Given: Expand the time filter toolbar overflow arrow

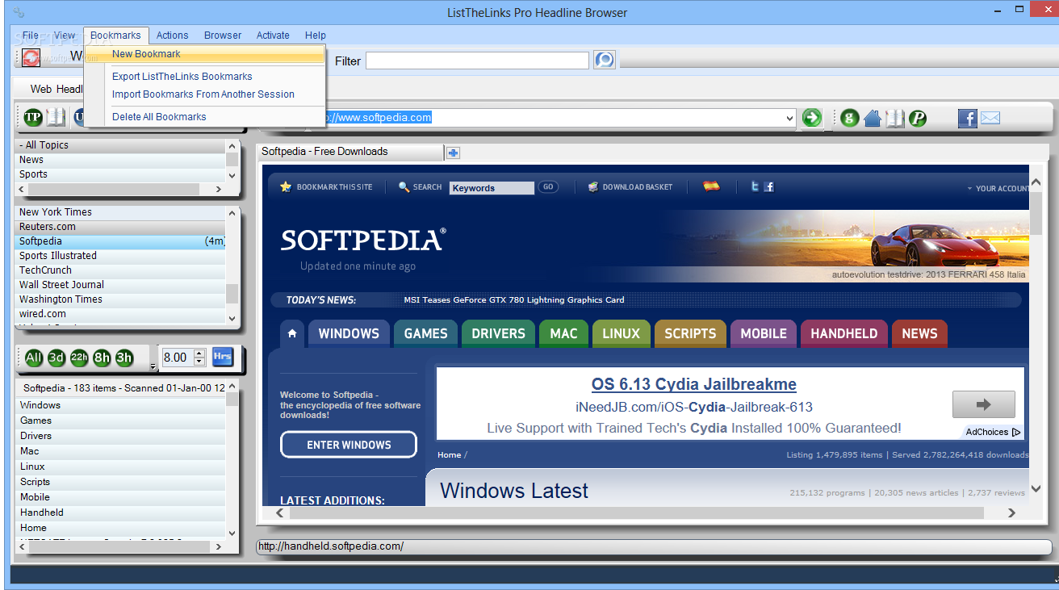Looking at the screenshot, I should 153,367.
